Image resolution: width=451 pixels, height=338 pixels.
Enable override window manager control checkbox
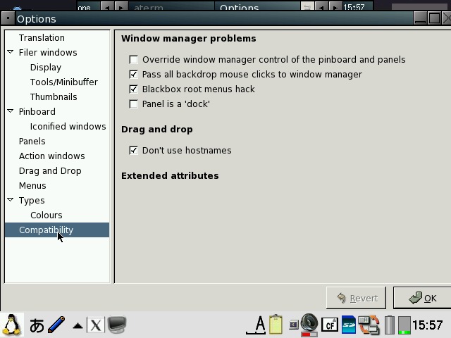[133, 60]
